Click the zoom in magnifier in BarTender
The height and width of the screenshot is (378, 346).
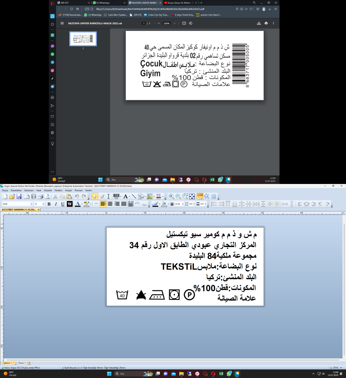click(171, 197)
